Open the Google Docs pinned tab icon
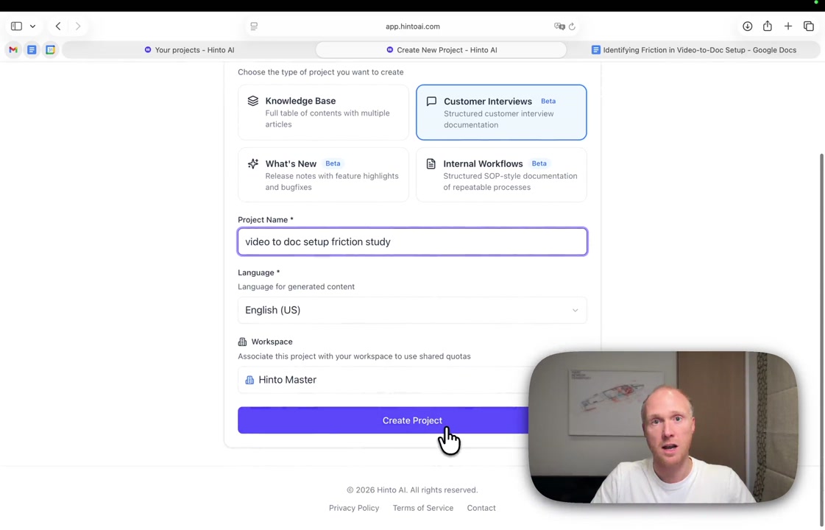The width and height of the screenshot is (825, 530). point(32,50)
